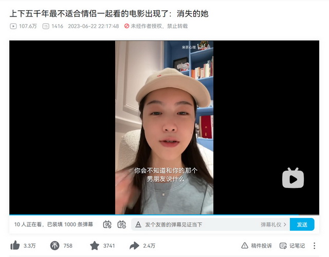Click the video title 消失的她
Image resolution: width=329 pixels, height=257 pixels.
pos(192,14)
